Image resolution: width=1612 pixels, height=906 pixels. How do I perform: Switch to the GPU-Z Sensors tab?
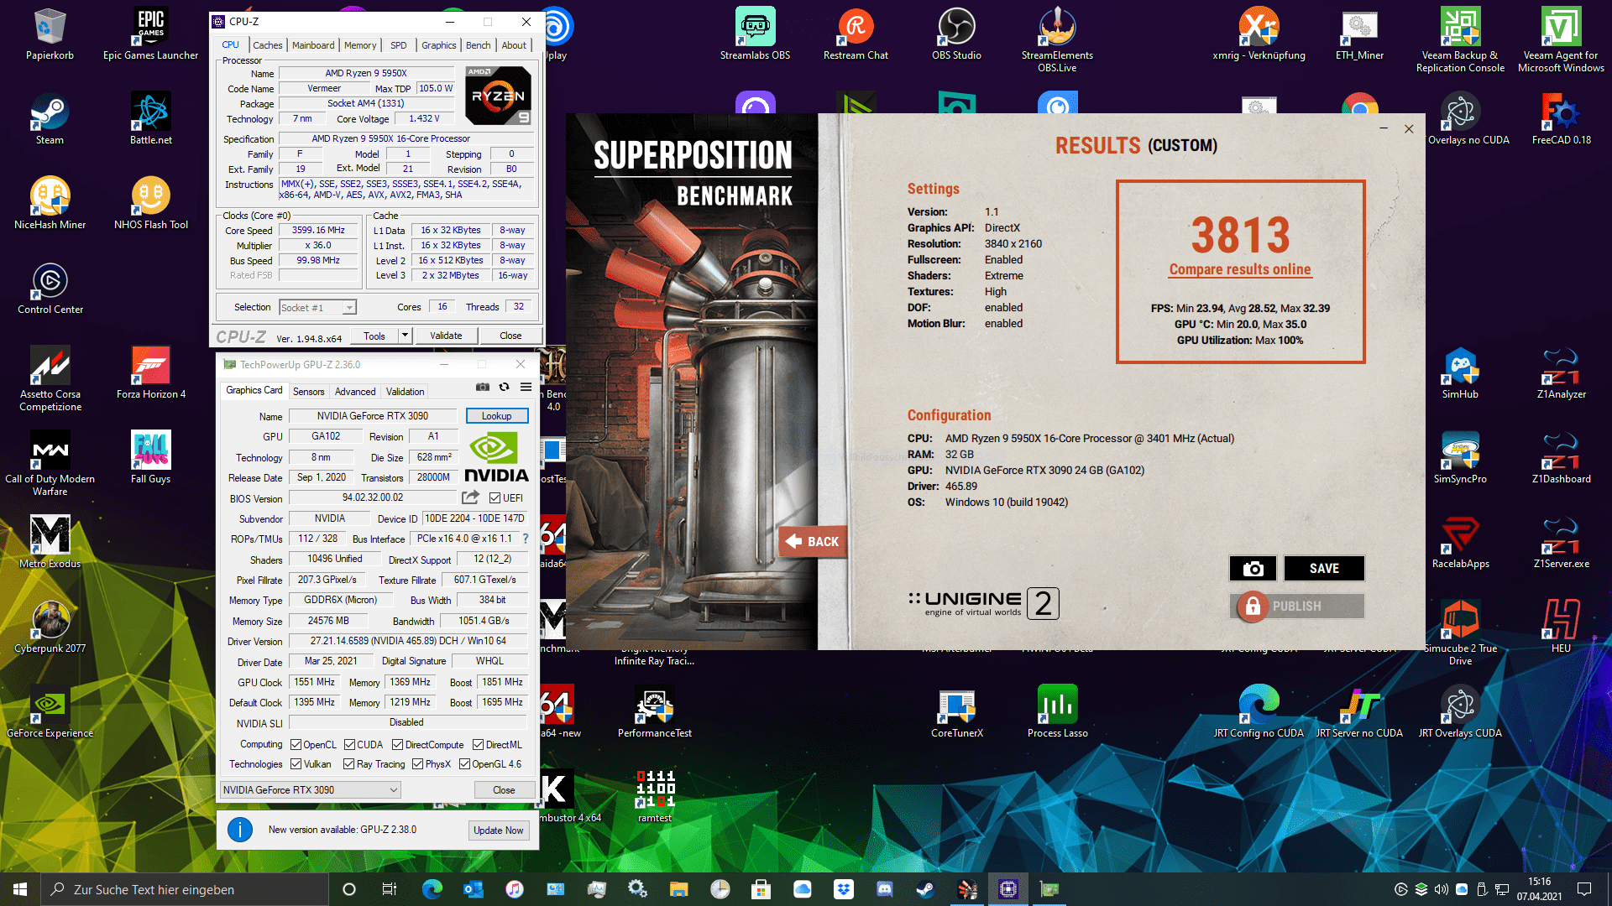(308, 392)
